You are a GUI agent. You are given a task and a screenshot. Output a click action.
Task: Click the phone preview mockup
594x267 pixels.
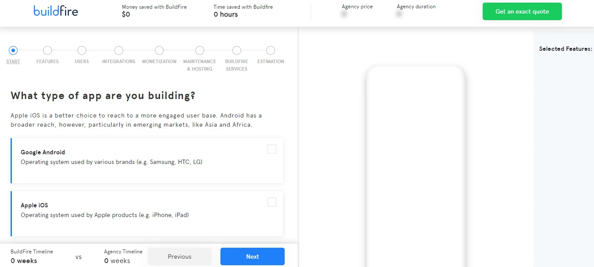click(416, 167)
